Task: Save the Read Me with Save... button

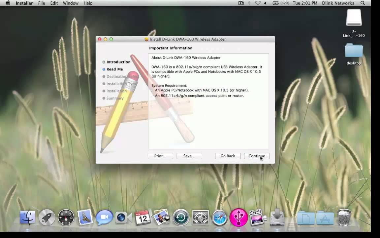Action: tap(189, 156)
